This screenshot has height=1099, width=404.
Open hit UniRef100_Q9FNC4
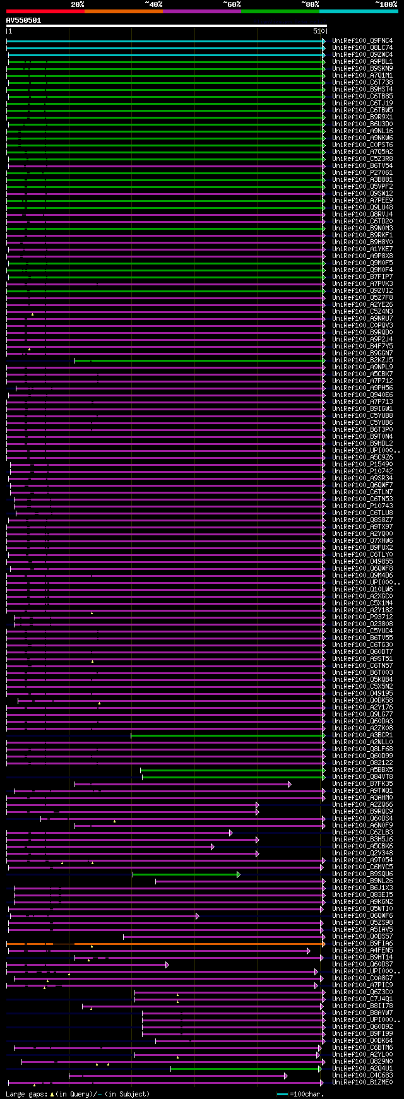coord(362,41)
